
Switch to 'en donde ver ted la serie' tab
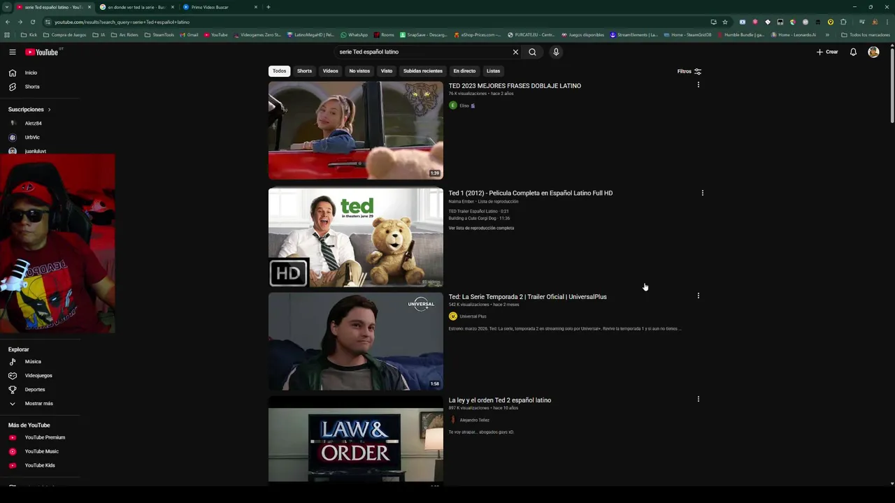(136, 7)
